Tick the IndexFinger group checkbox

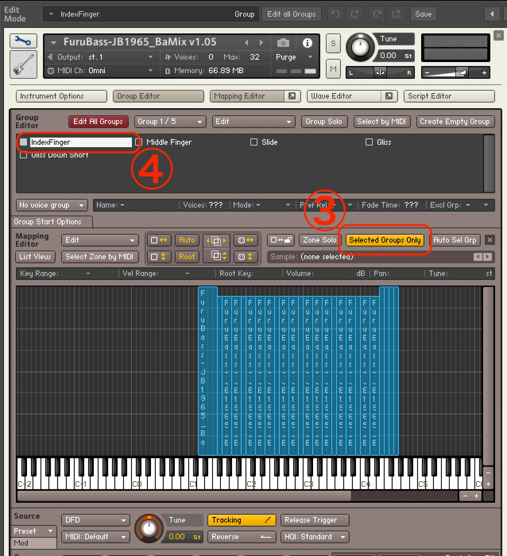[x=23, y=142]
